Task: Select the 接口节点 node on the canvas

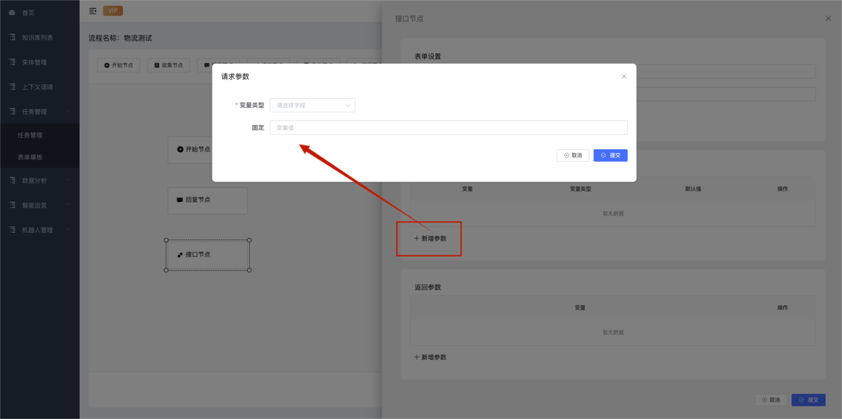Action: [x=207, y=255]
